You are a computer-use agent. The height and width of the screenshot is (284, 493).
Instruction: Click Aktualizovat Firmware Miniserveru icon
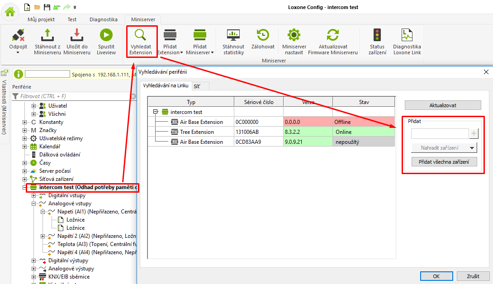click(333, 35)
